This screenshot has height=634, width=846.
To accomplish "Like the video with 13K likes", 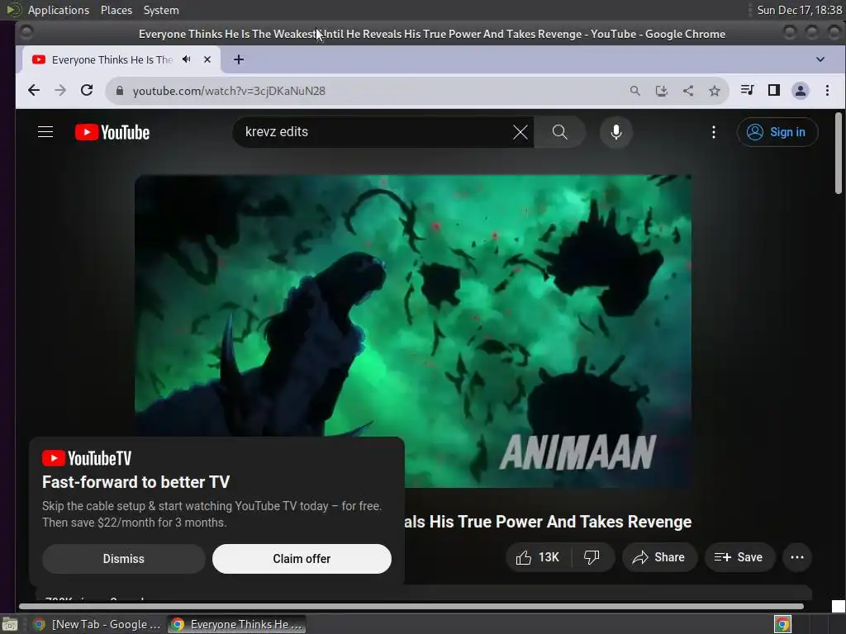I will [538, 557].
